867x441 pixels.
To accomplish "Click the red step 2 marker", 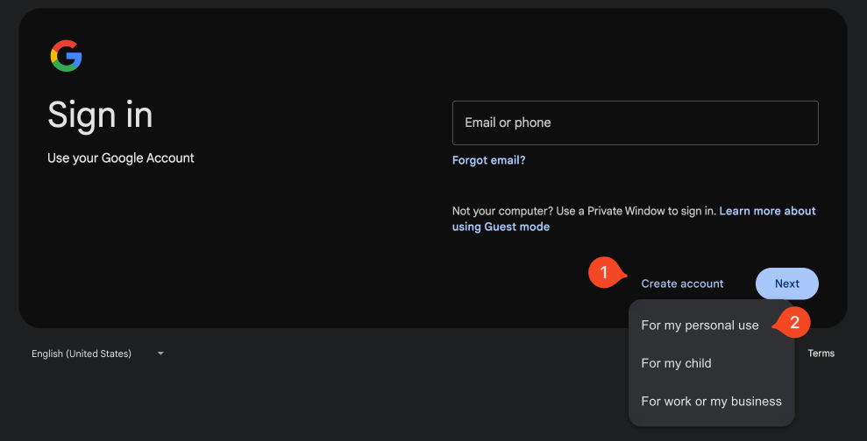I will pyautogui.click(x=793, y=323).
